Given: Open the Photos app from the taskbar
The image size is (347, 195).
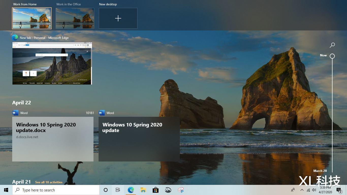Looking at the screenshot, I should [168, 190].
